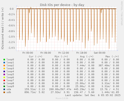The width and height of the screenshot is (124, 101).
Task: Click the 'Fri 12:00' x-axis label
Action: point(64,53)
